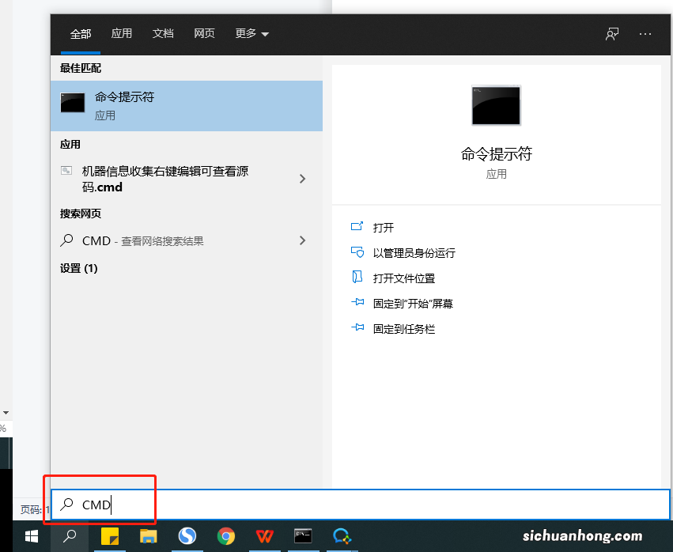Expand the 更多 dropdown menu
This screenshot has width=673, height=552.
point(251,34)
